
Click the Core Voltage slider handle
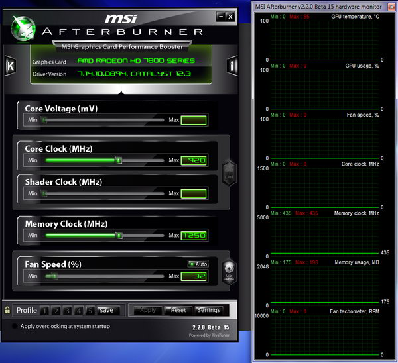click(44, 120)
